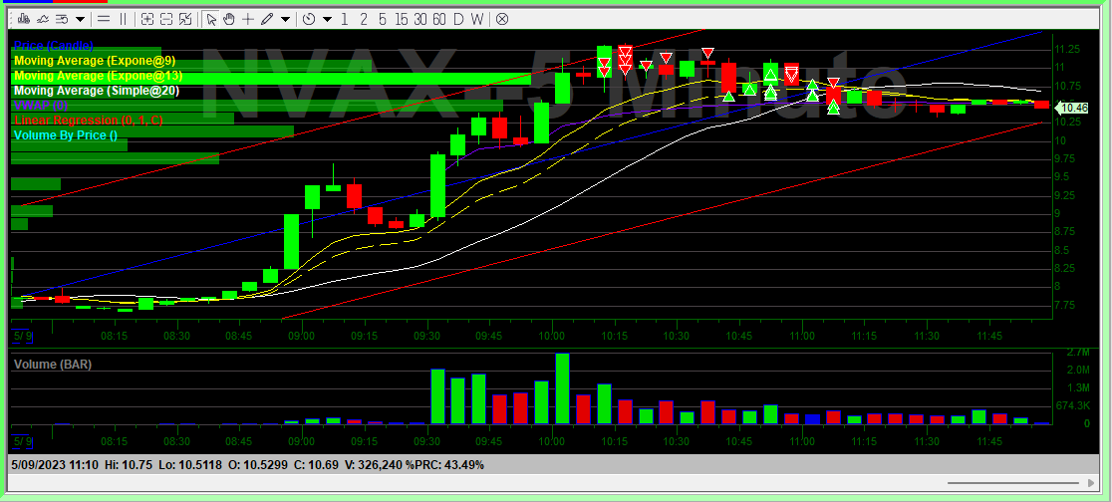Switch to the 60 minute interval

439,19
